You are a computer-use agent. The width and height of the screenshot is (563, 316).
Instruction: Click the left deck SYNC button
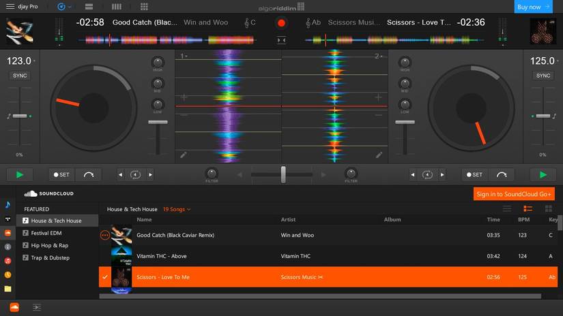19,76
